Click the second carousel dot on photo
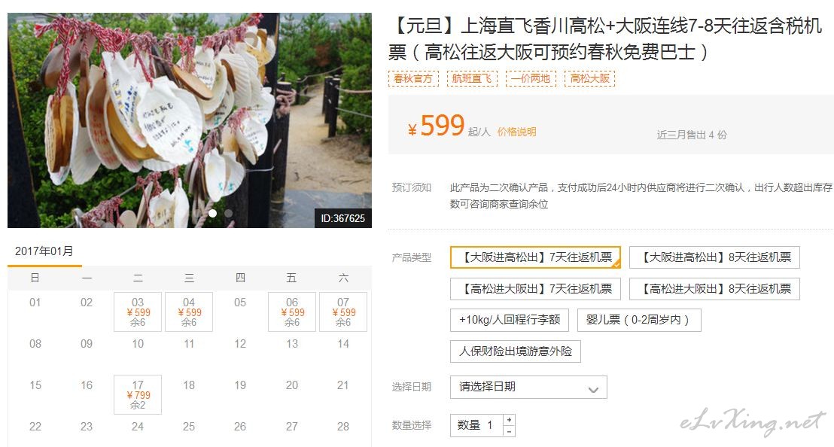 (228, 213)
